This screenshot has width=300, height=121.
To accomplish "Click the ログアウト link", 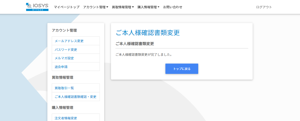I will point(264,7).
